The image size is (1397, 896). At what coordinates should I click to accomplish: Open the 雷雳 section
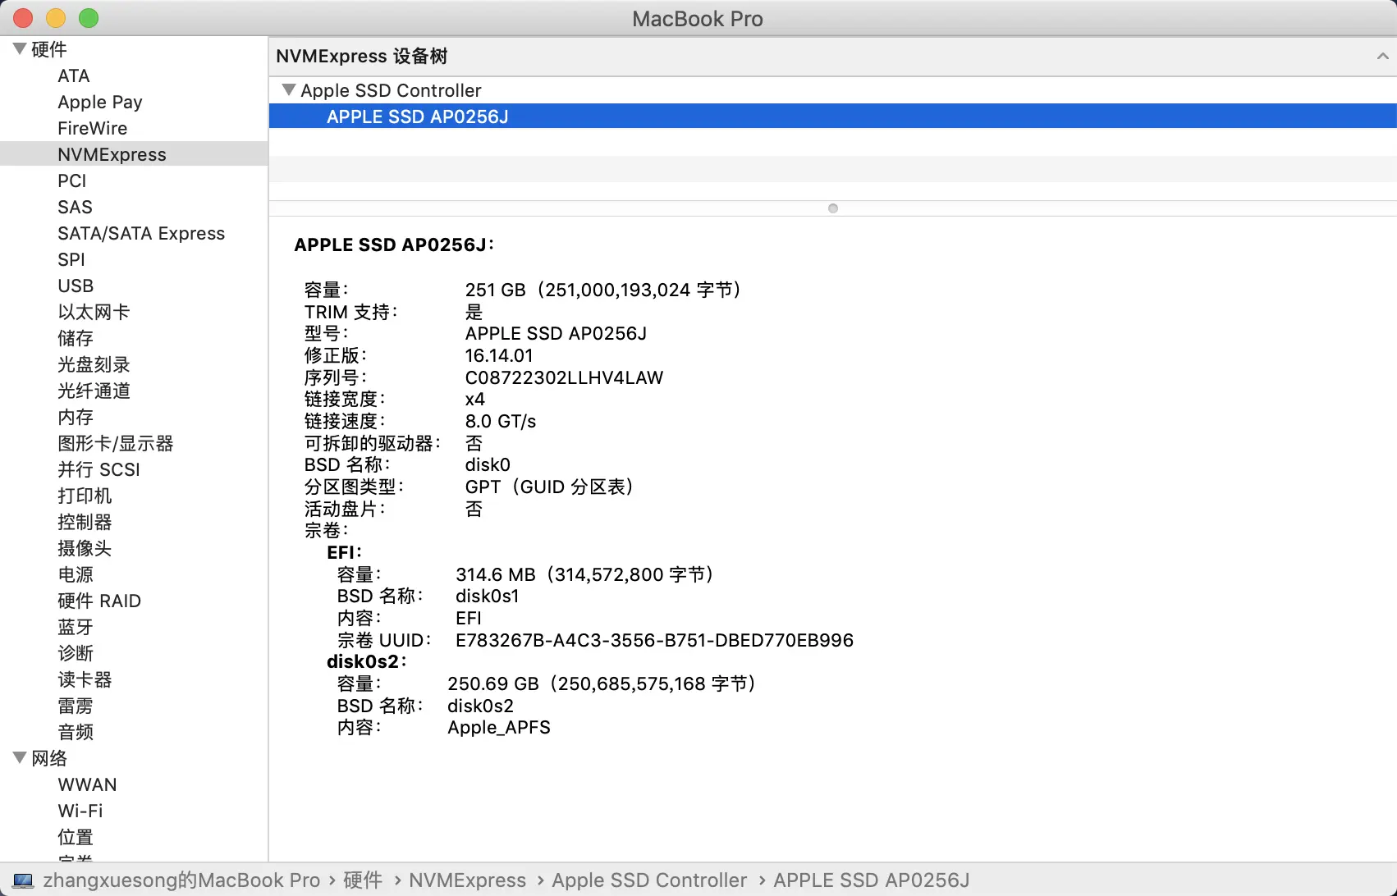(76, 706)
